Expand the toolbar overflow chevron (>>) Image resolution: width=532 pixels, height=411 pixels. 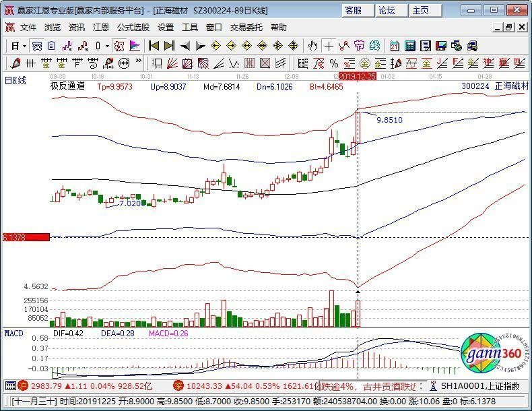point(139,61)
